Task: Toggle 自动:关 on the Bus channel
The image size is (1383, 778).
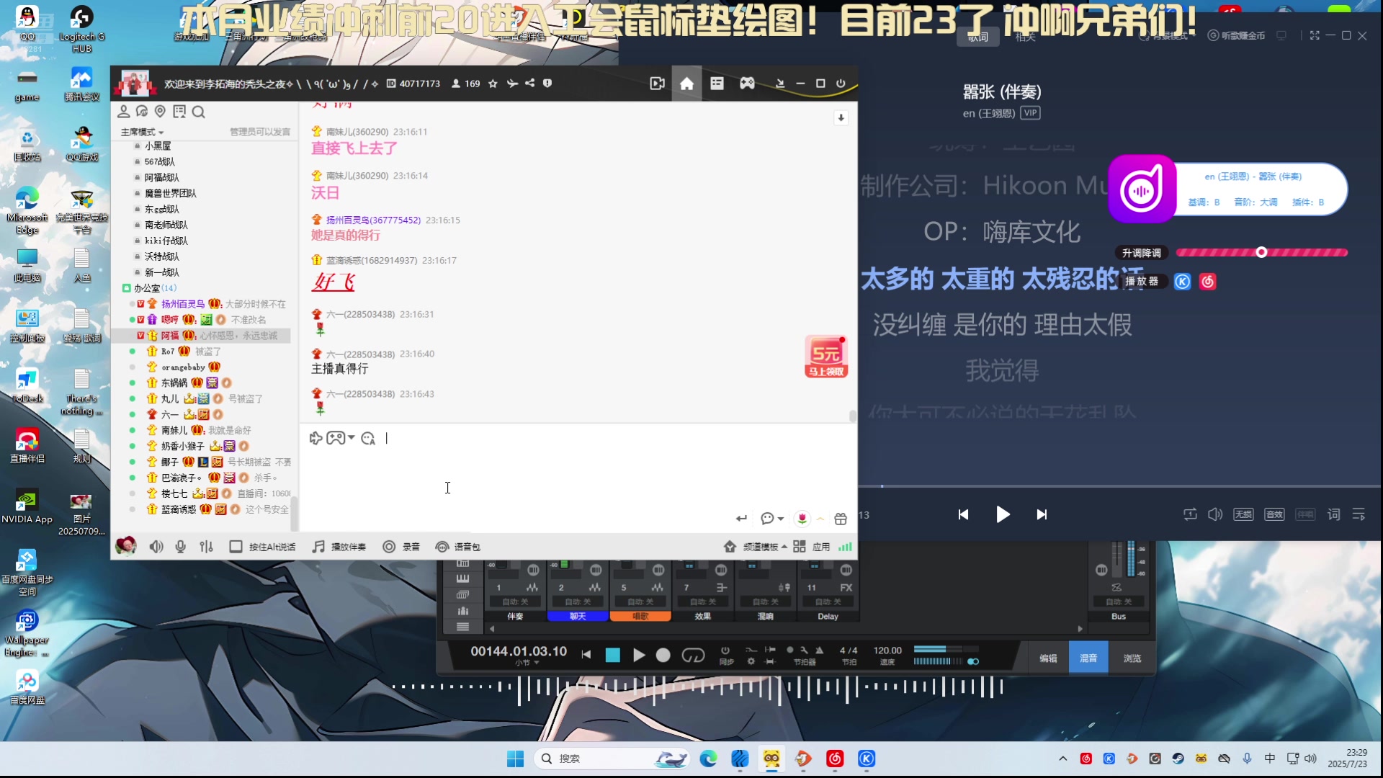Action: (x=1119, y=602)
